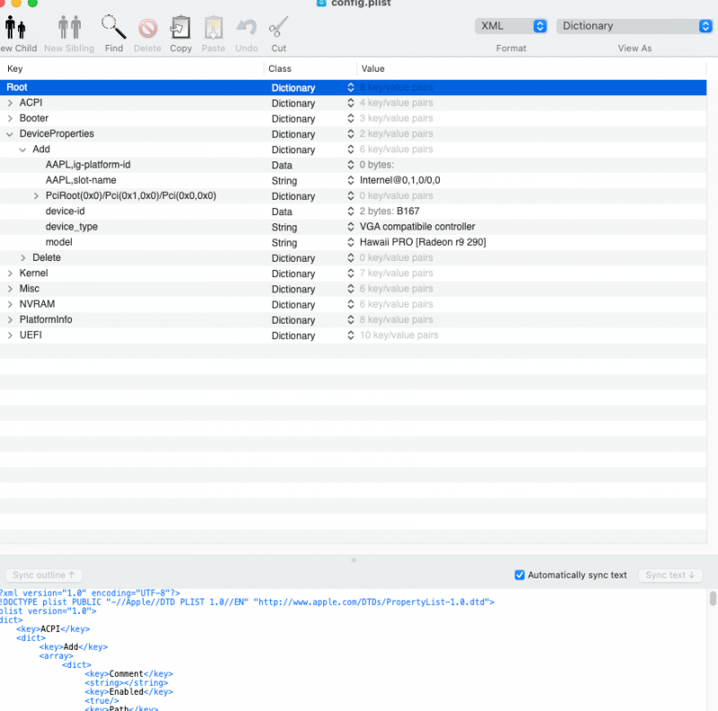Image resolution: width=718 pixels, height=711 pixels.
Task: Click the Sync outline button
Action: 43,575
